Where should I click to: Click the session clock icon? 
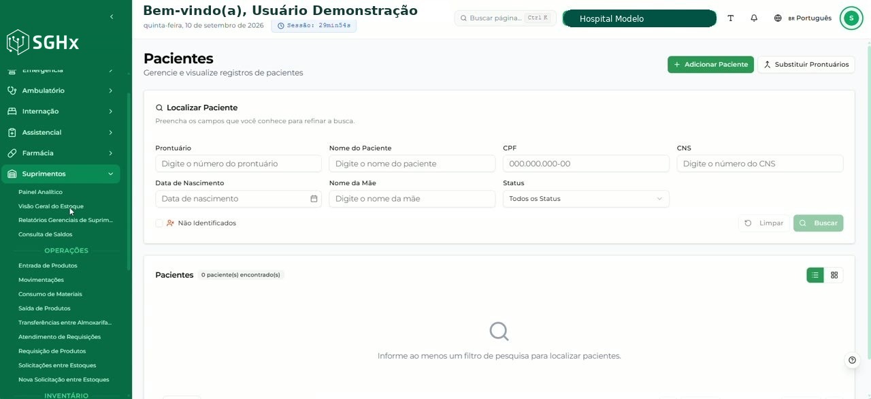point(280,26)
